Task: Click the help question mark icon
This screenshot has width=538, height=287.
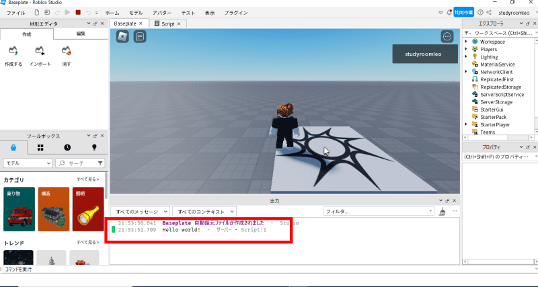Action: pyautogui.click(x=480, y=13)
